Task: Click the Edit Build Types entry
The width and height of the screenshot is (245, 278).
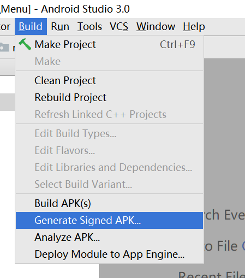Action: coord(109,134)
